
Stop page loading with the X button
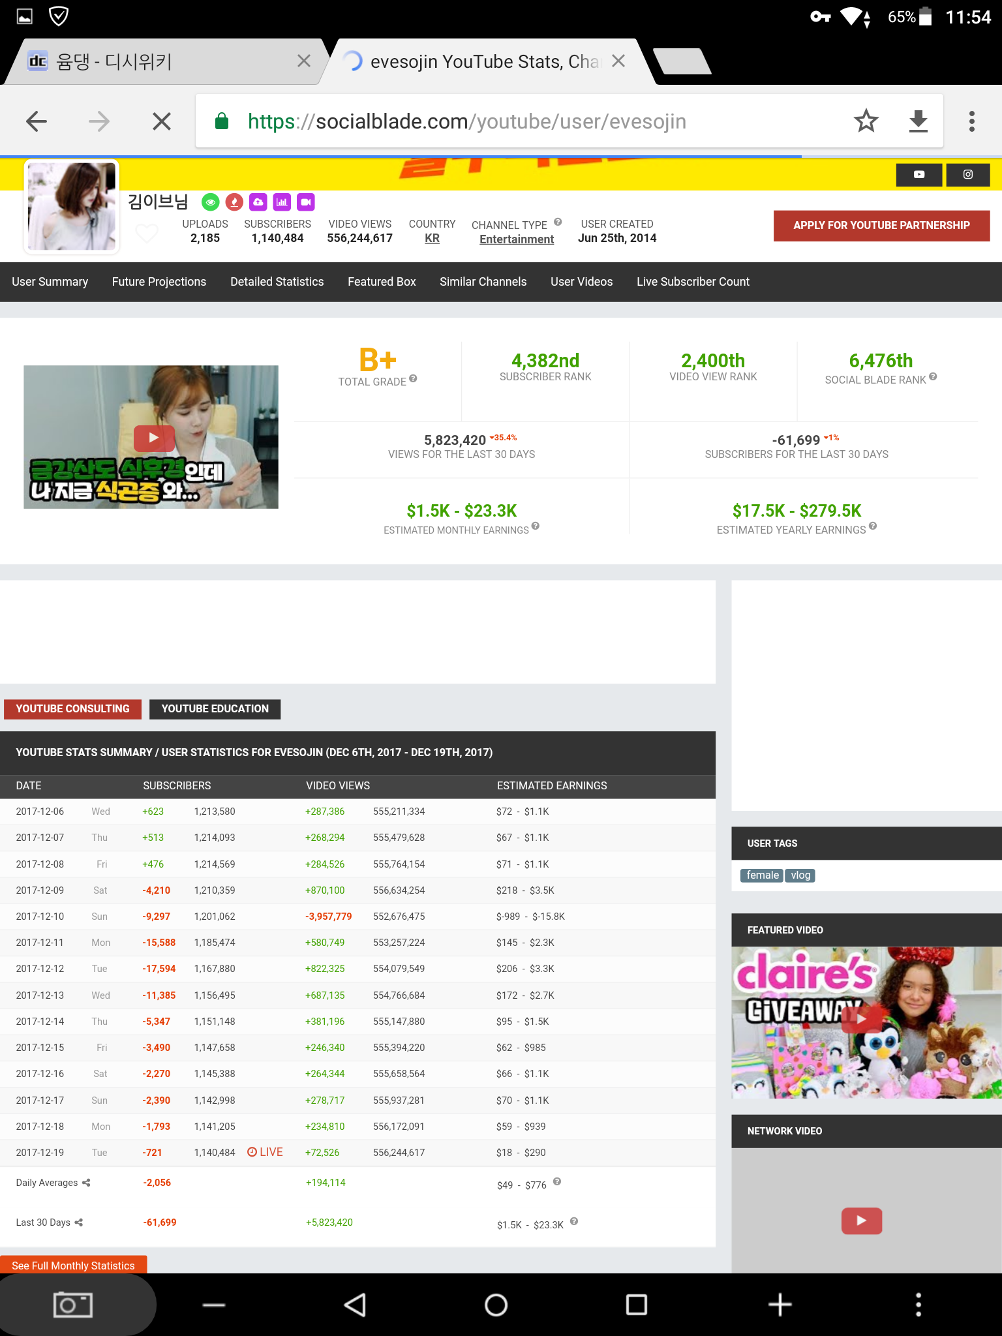[x=161, y=121]
